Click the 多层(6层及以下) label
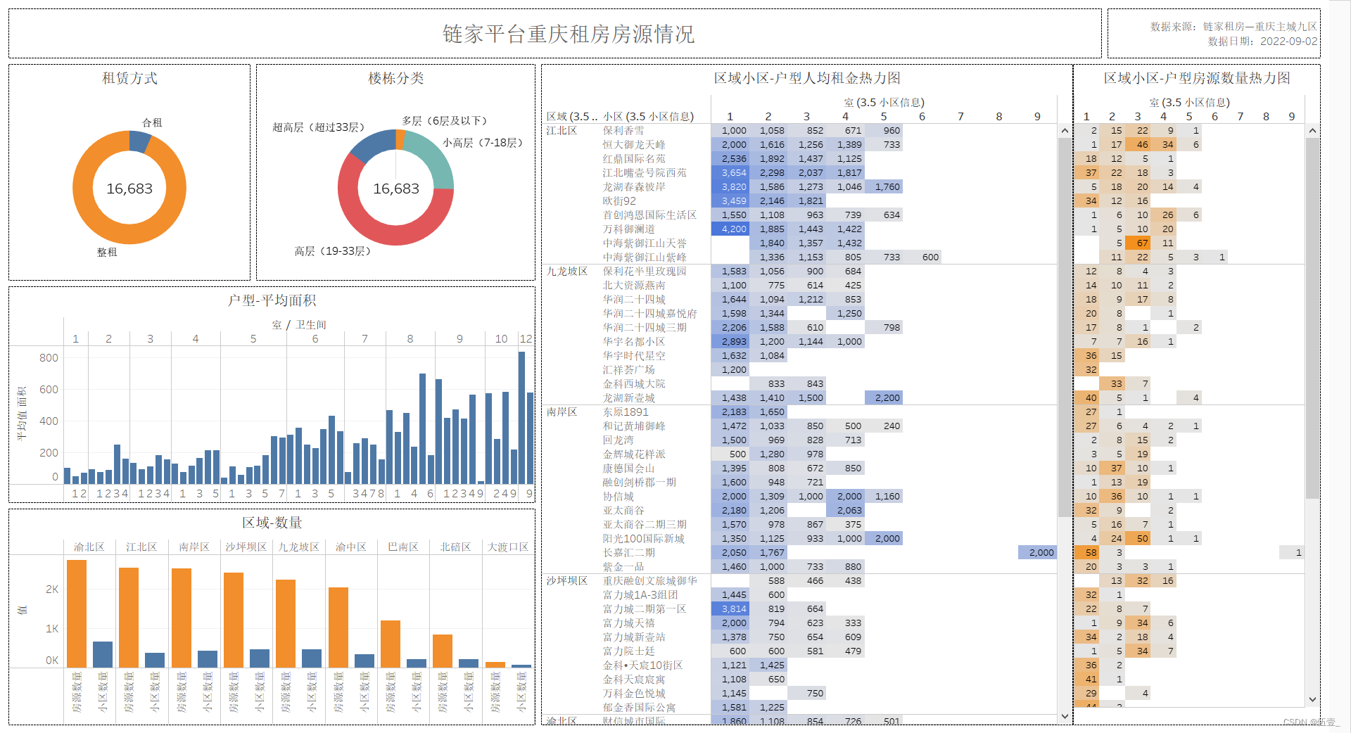1351x733 pixels. click(x=445, y=121)
